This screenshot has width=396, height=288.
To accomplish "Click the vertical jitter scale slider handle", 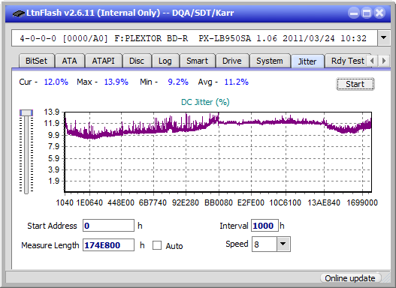I will [26, 112].
